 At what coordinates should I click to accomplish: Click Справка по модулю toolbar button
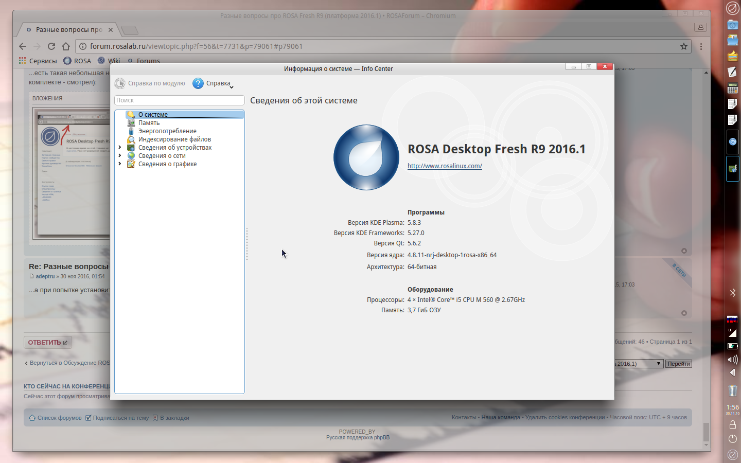click(150, 83)
